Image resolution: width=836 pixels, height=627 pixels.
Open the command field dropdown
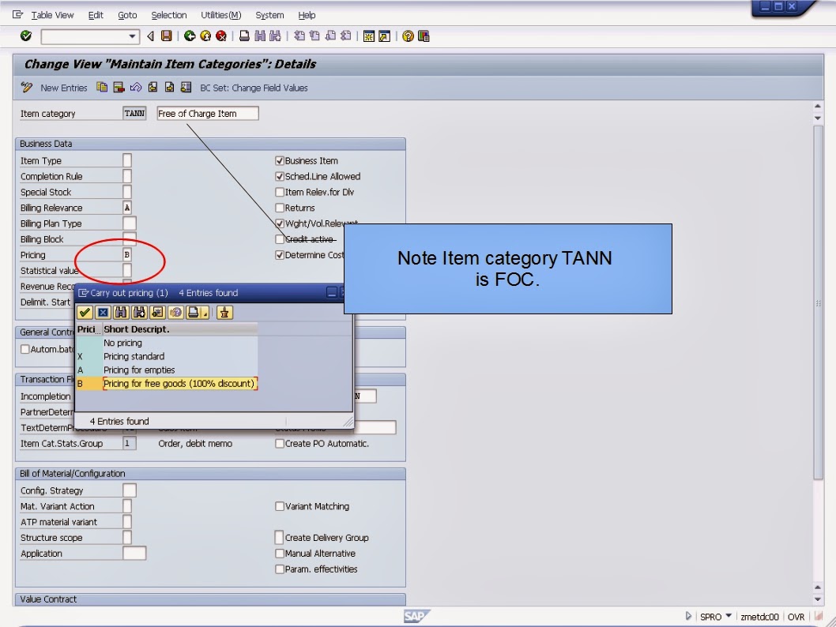click(x=132, y=36)
